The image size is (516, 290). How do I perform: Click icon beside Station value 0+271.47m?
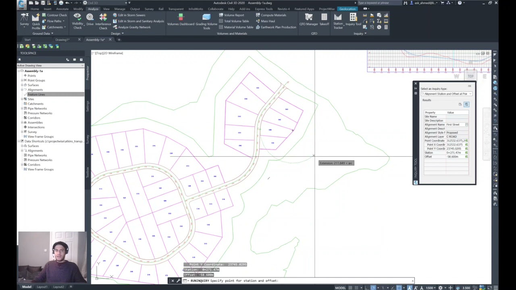coord(467,153)
